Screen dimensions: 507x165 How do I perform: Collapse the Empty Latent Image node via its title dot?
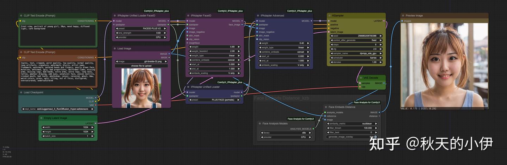41,118
